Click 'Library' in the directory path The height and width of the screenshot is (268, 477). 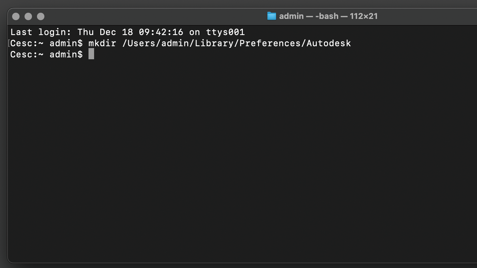click(214, 43)
